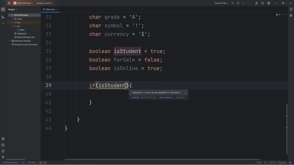Open the right sidebar tool window icon below Notifications
Image resolution: width=294 pixels, height=165 pixels.
tap(291, 16)
